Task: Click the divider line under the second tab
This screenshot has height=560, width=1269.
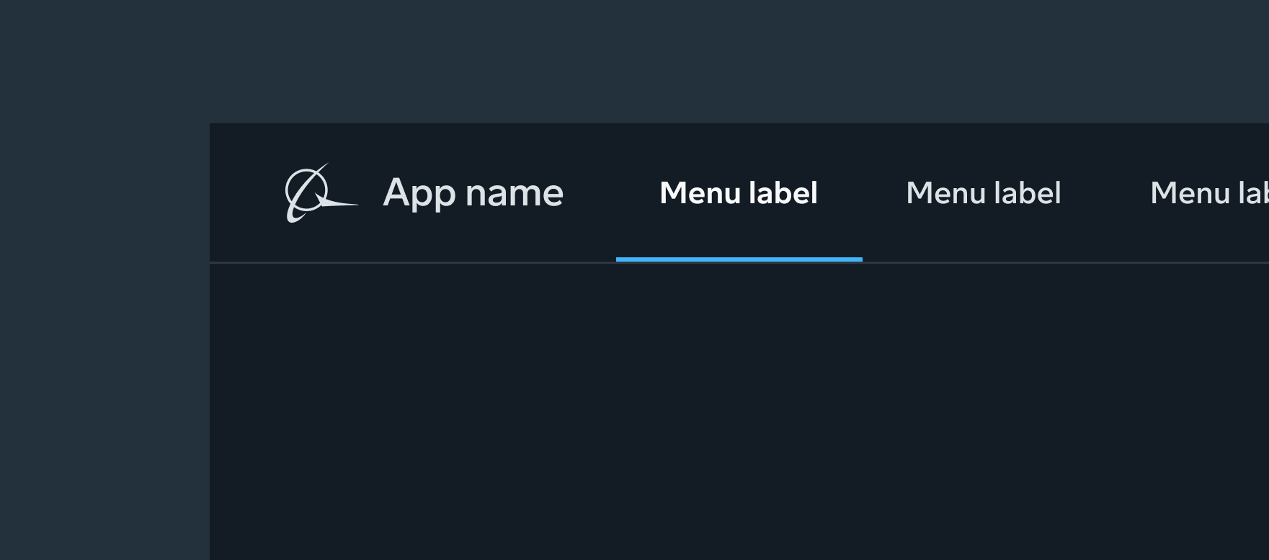Action: (x=983, y=262)
